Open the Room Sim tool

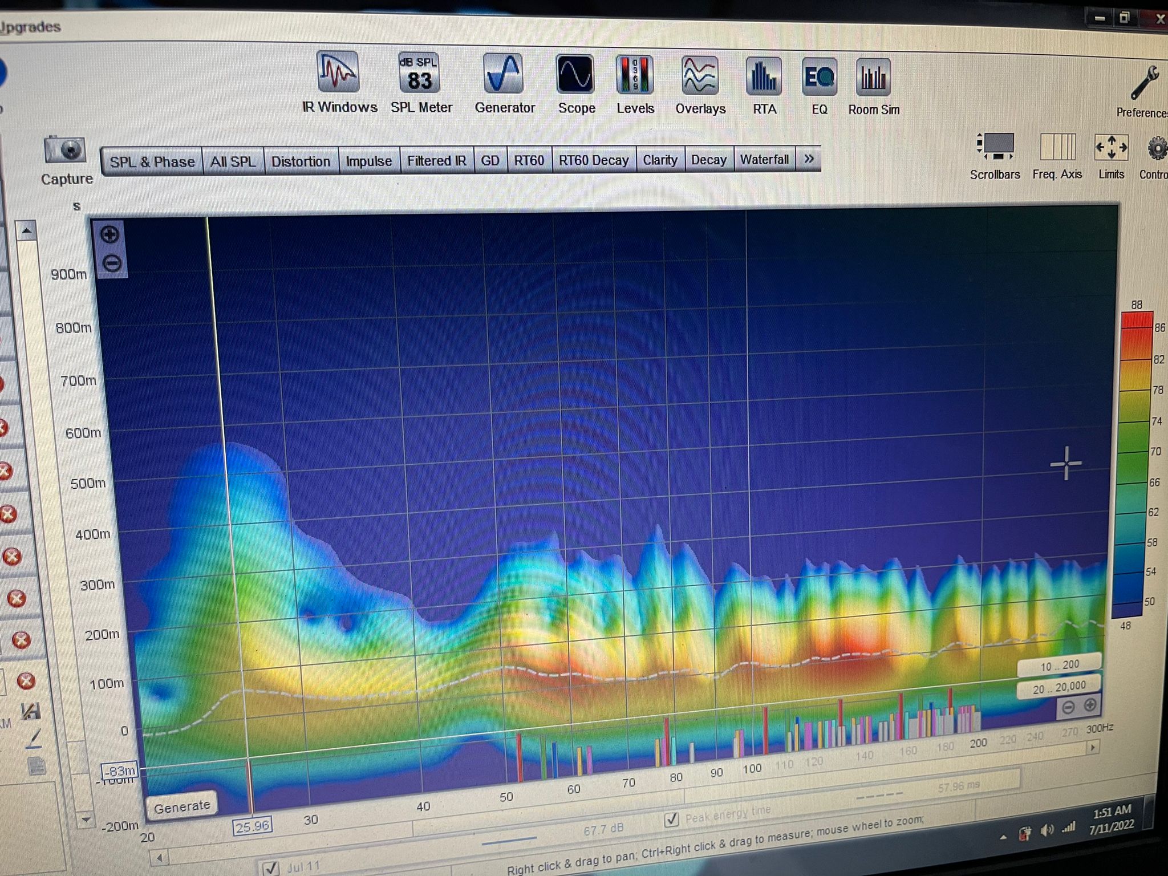(873, 78)
